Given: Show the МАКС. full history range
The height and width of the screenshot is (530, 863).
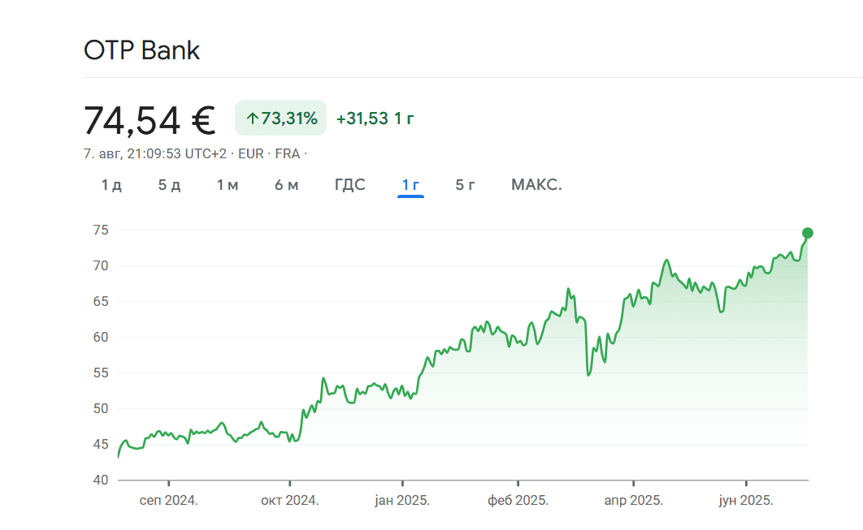Looking at the screenshot, I should (536, 185).
